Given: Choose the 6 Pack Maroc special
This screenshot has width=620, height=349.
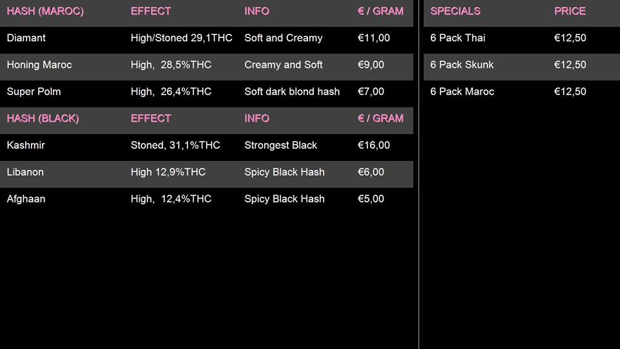Looking at the screenshot, I should click(x=462, y=92).
